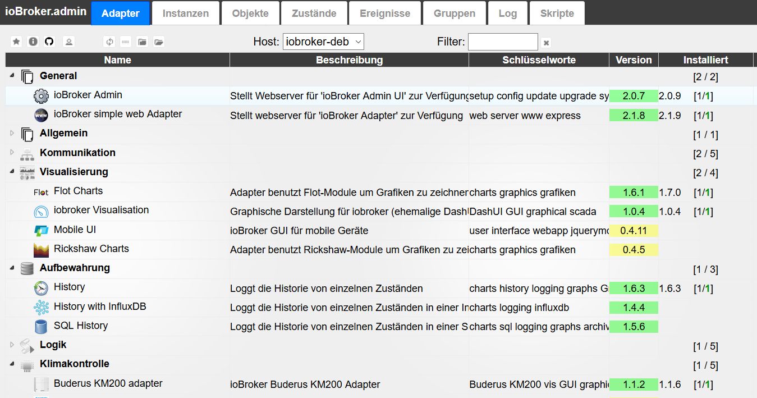The height and width of the screenshot is (398, 757).
Task: Click the open folder expand-all icon
Action: tap(159, 42)
